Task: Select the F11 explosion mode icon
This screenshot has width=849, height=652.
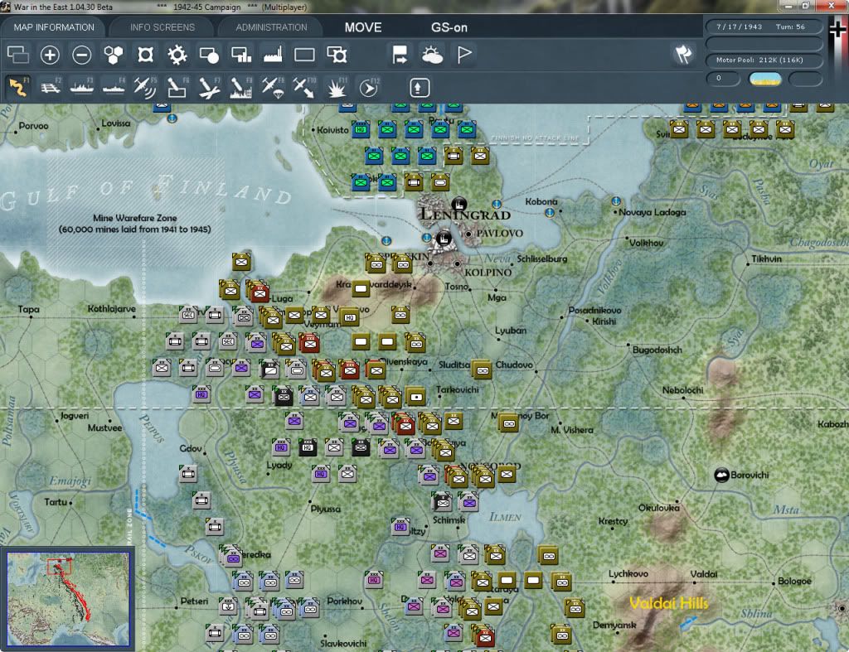Action: (337, 87)
